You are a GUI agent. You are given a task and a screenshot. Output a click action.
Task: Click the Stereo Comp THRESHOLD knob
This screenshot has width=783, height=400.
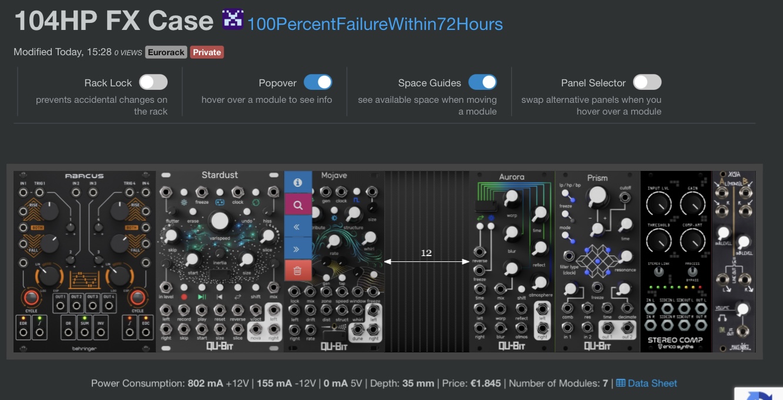click(658, 241)
